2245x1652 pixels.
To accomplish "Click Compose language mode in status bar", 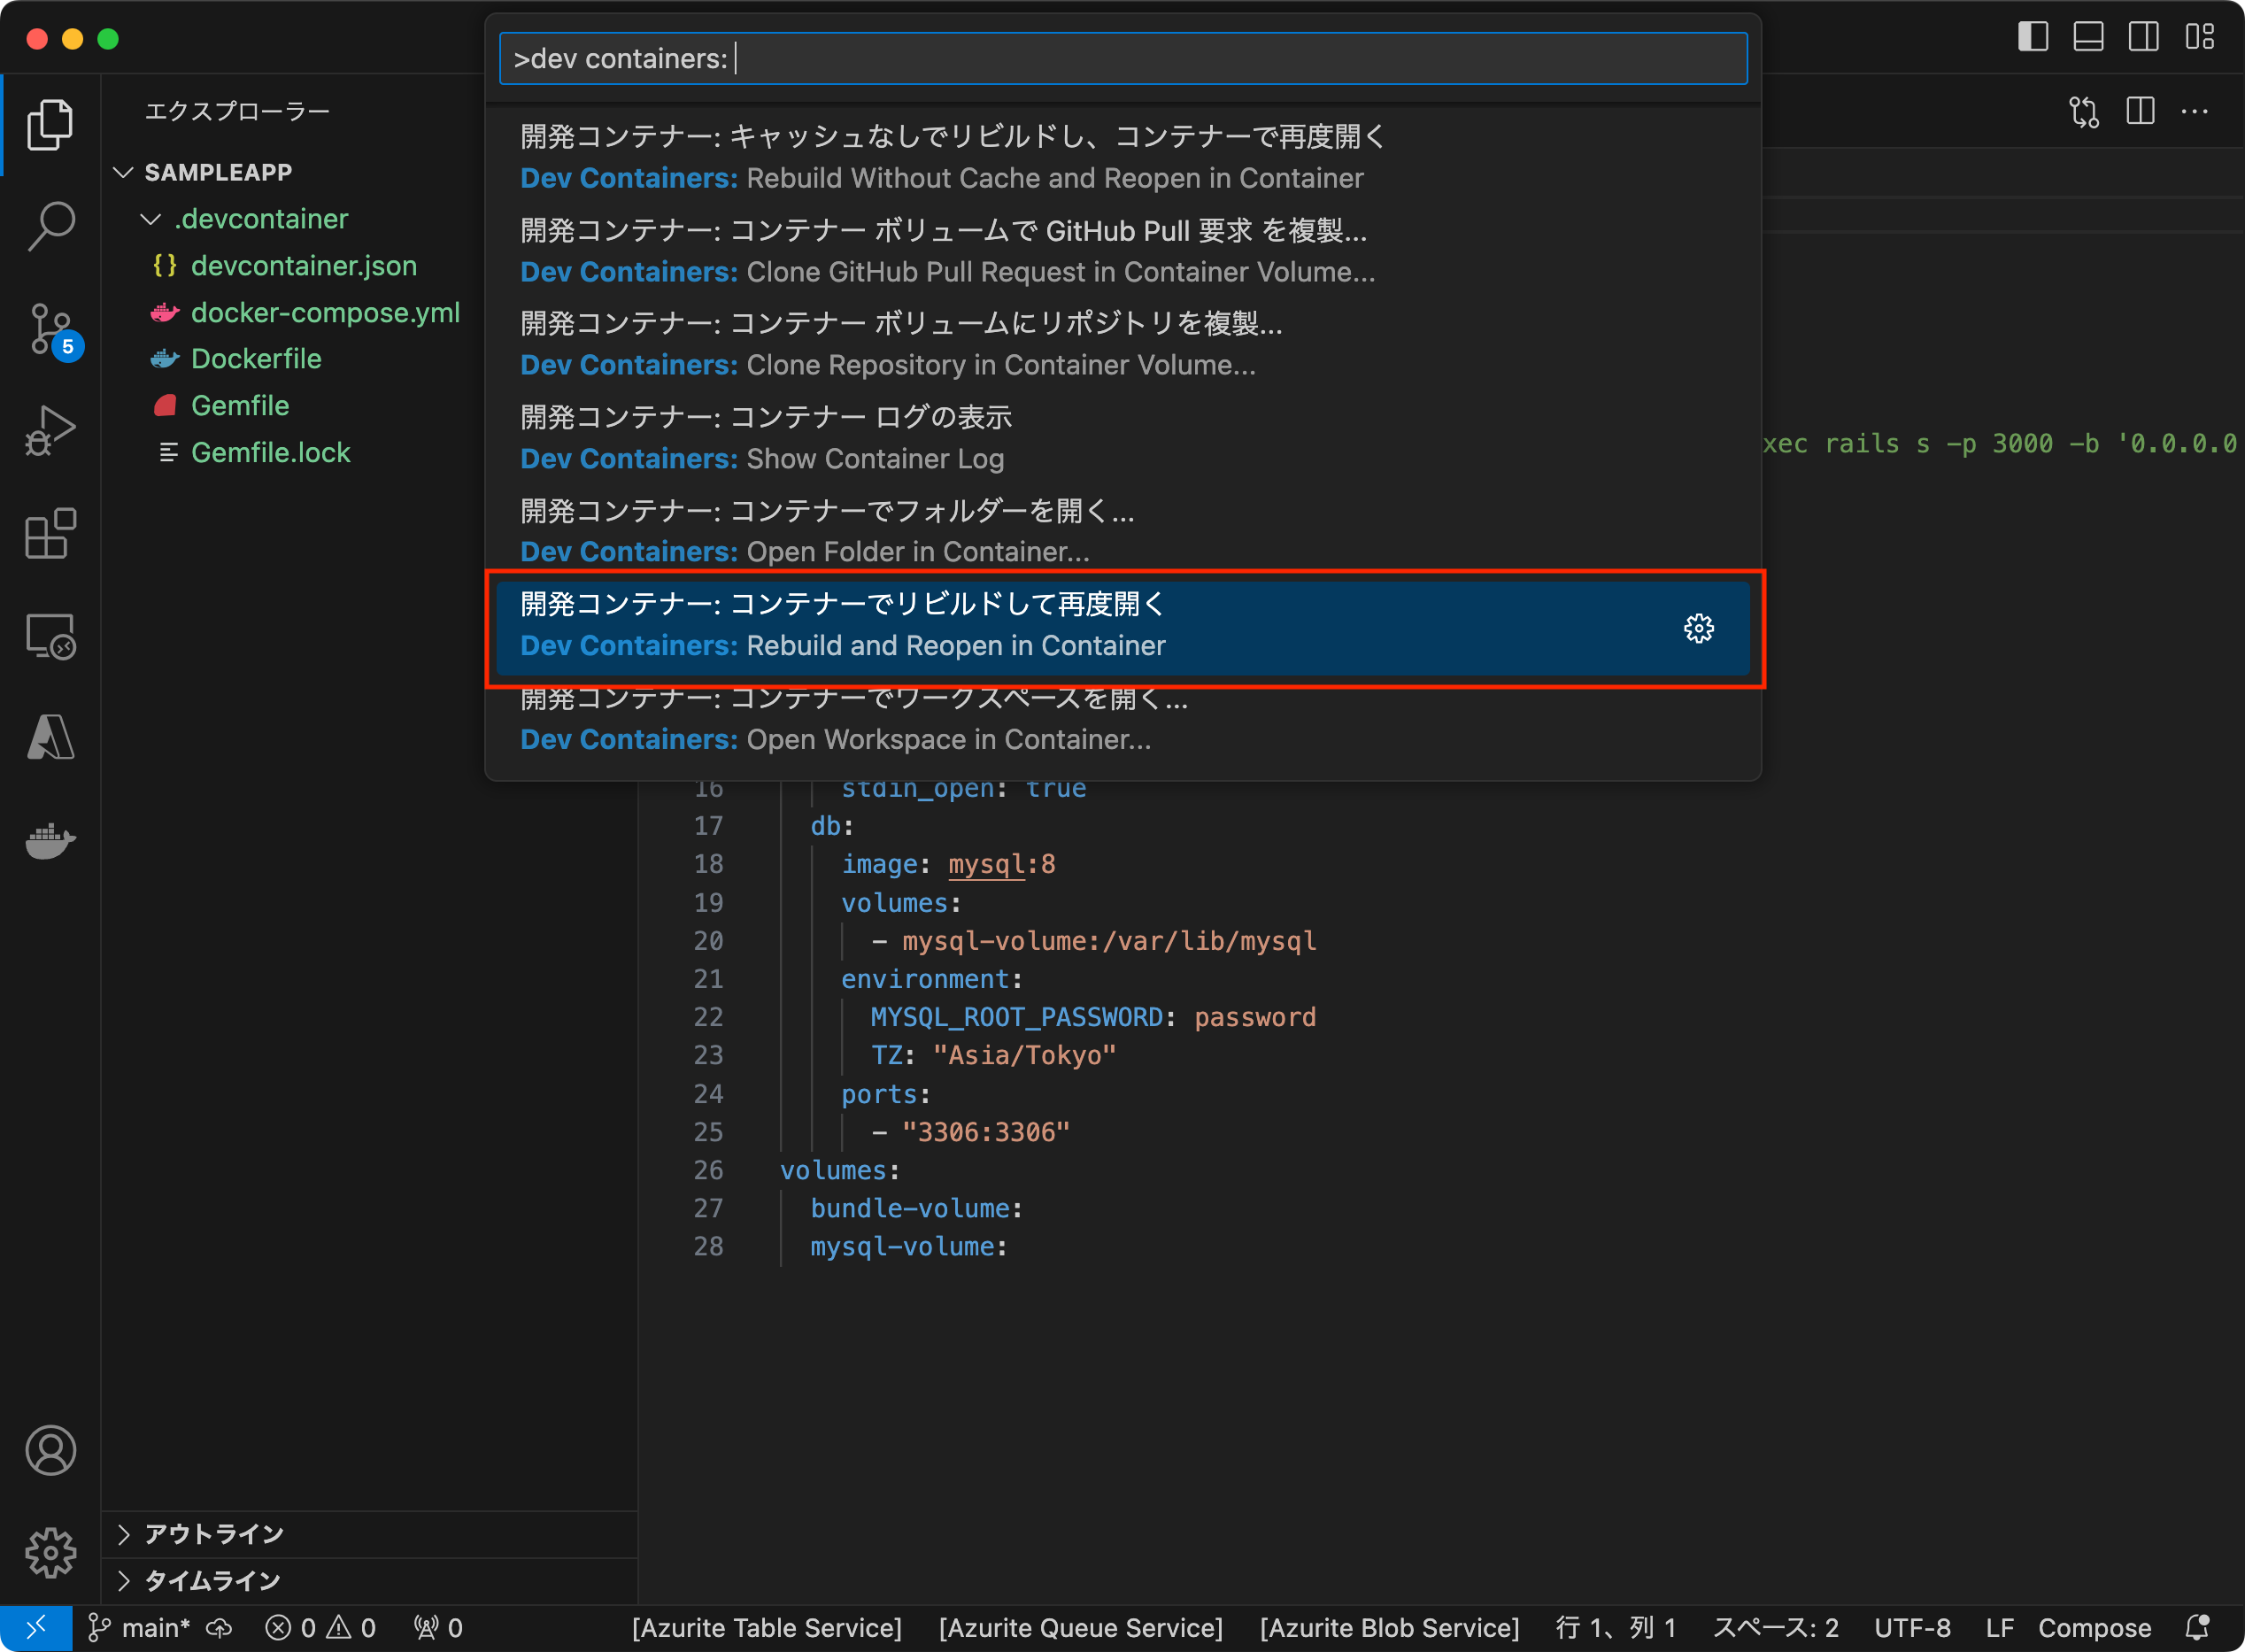I will pos(2094,1628).
